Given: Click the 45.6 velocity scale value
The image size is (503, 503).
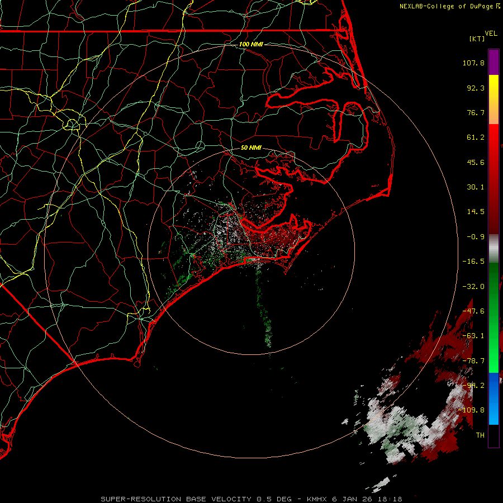Looking at the screenshot, I should 476,162.
